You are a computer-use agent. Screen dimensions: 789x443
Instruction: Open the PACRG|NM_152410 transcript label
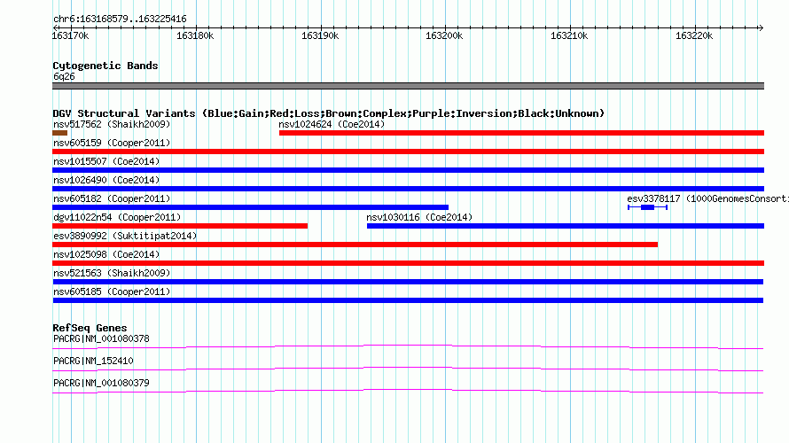(93, 361)
